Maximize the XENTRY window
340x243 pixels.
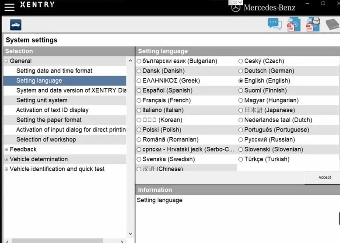[x=323, y=3]
